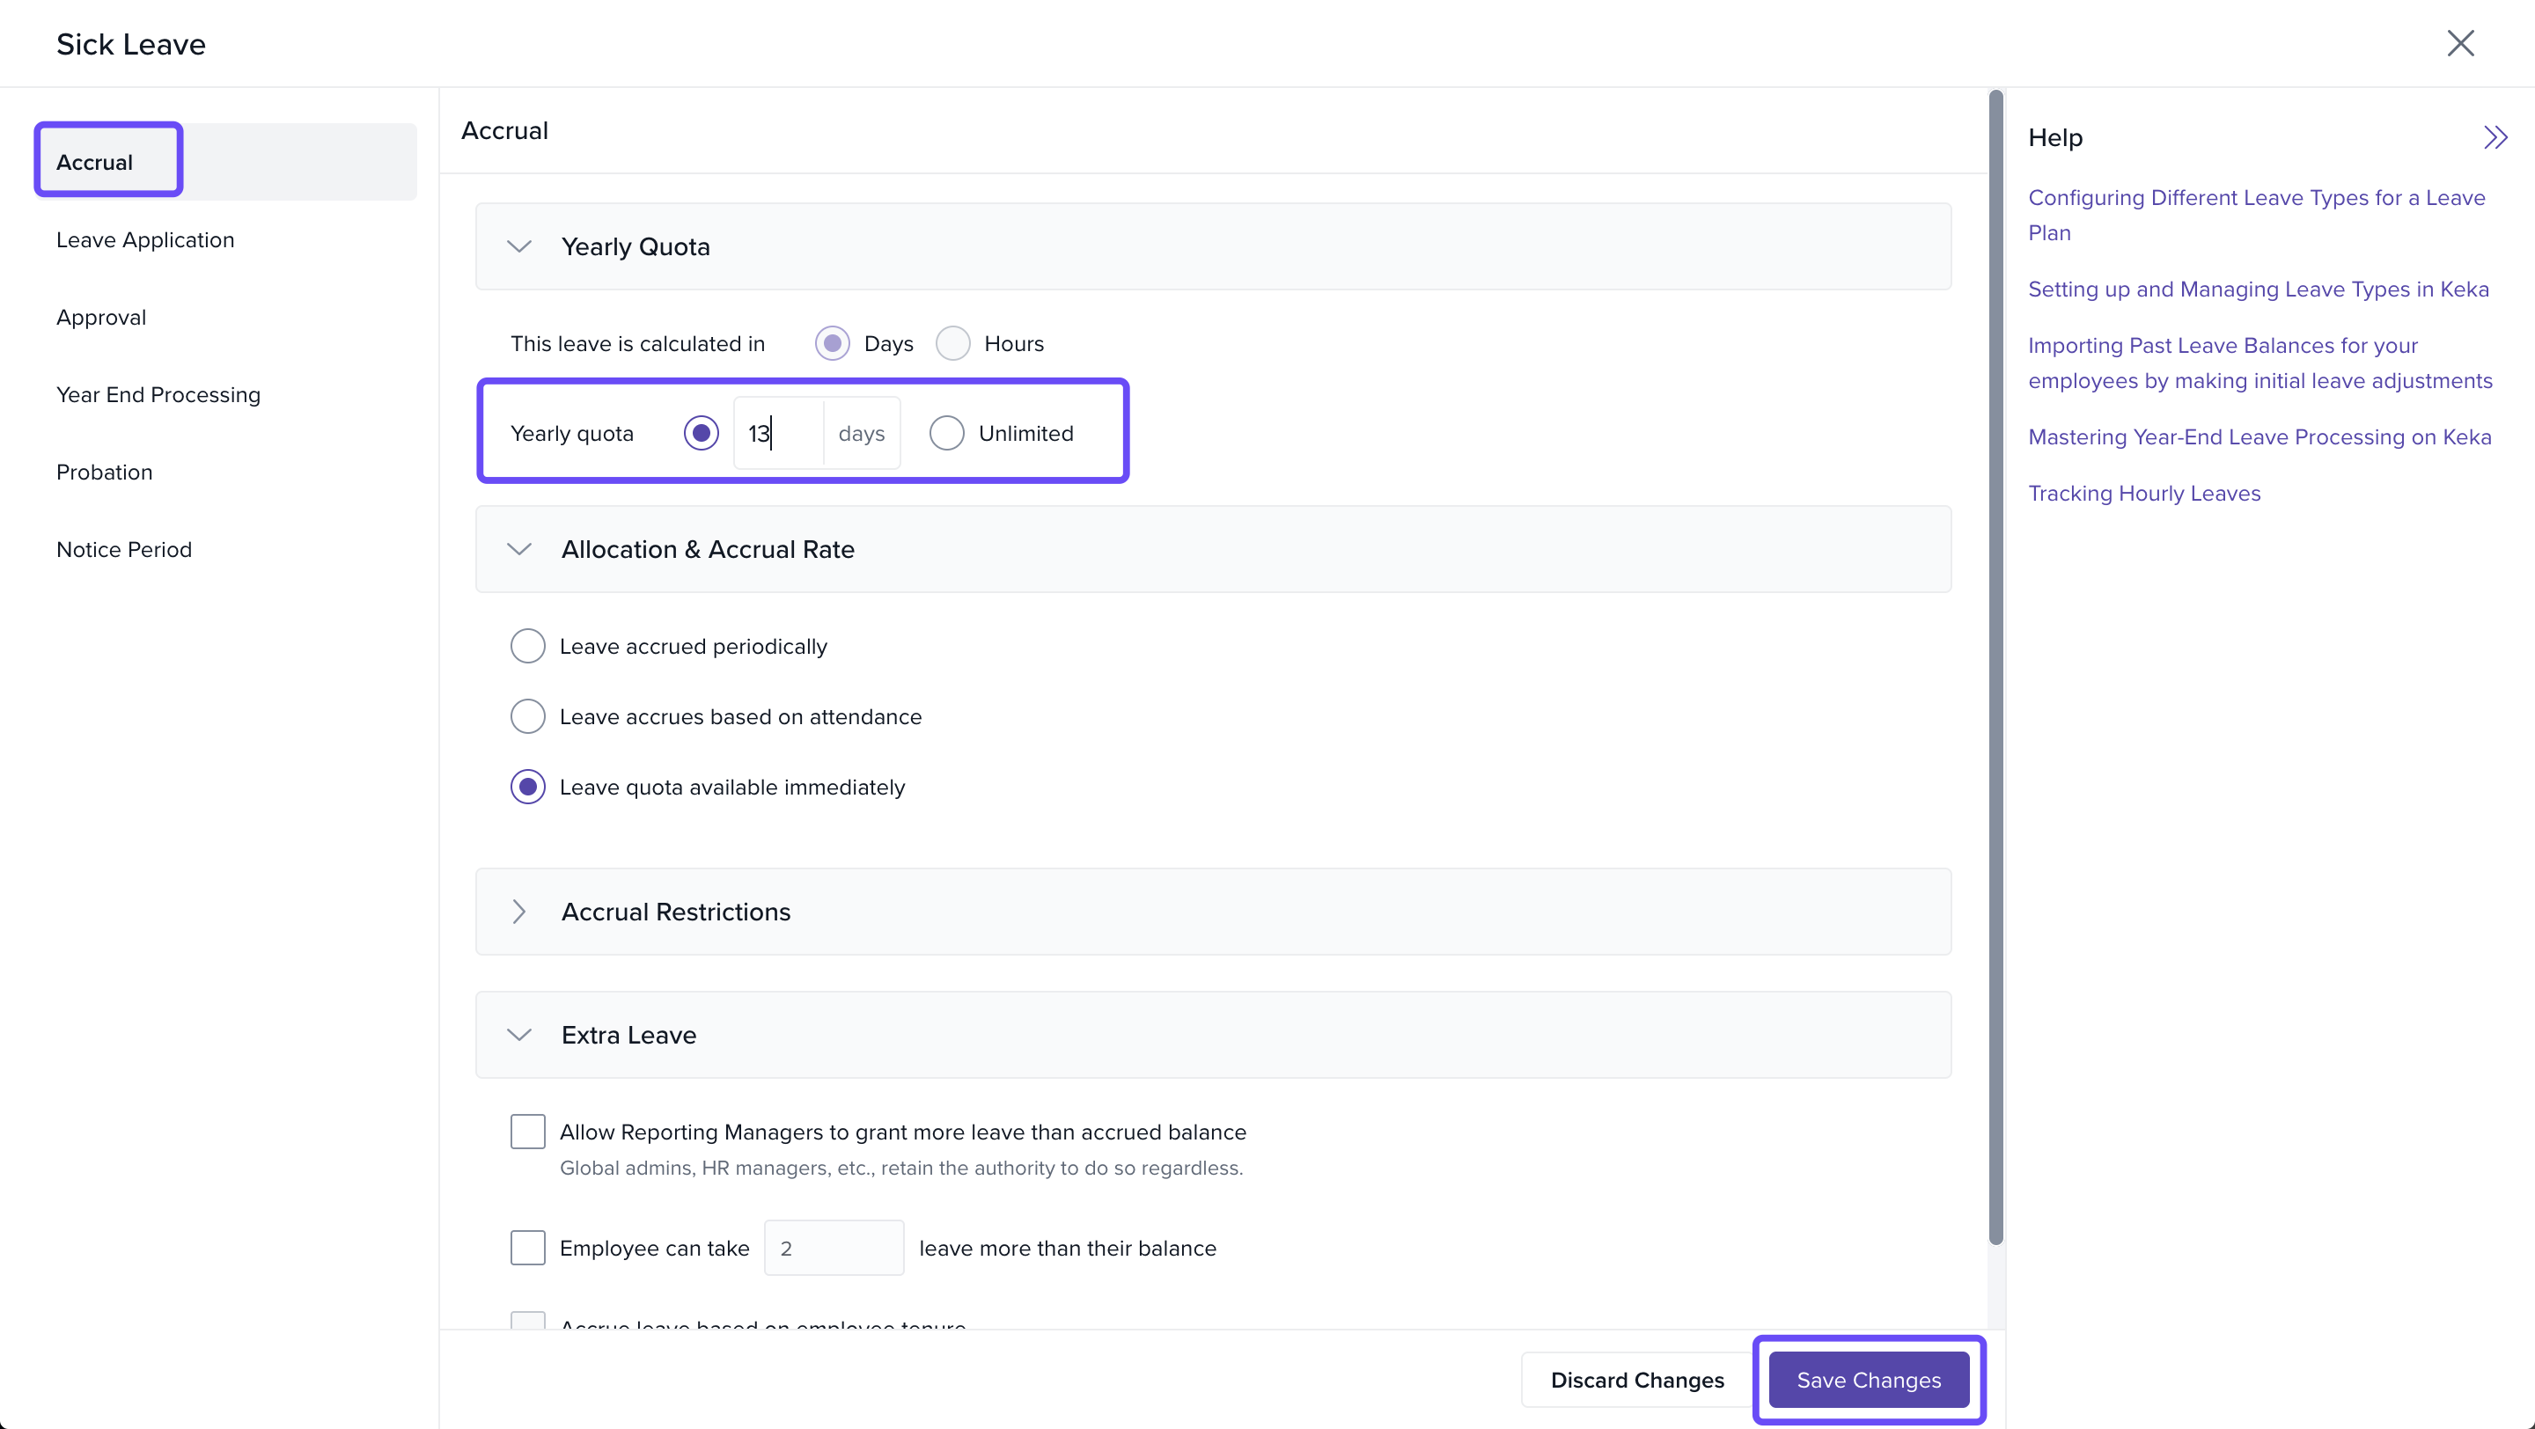
Task: Select Hours as leave calculation unit
Action: (x=952, y=343)
